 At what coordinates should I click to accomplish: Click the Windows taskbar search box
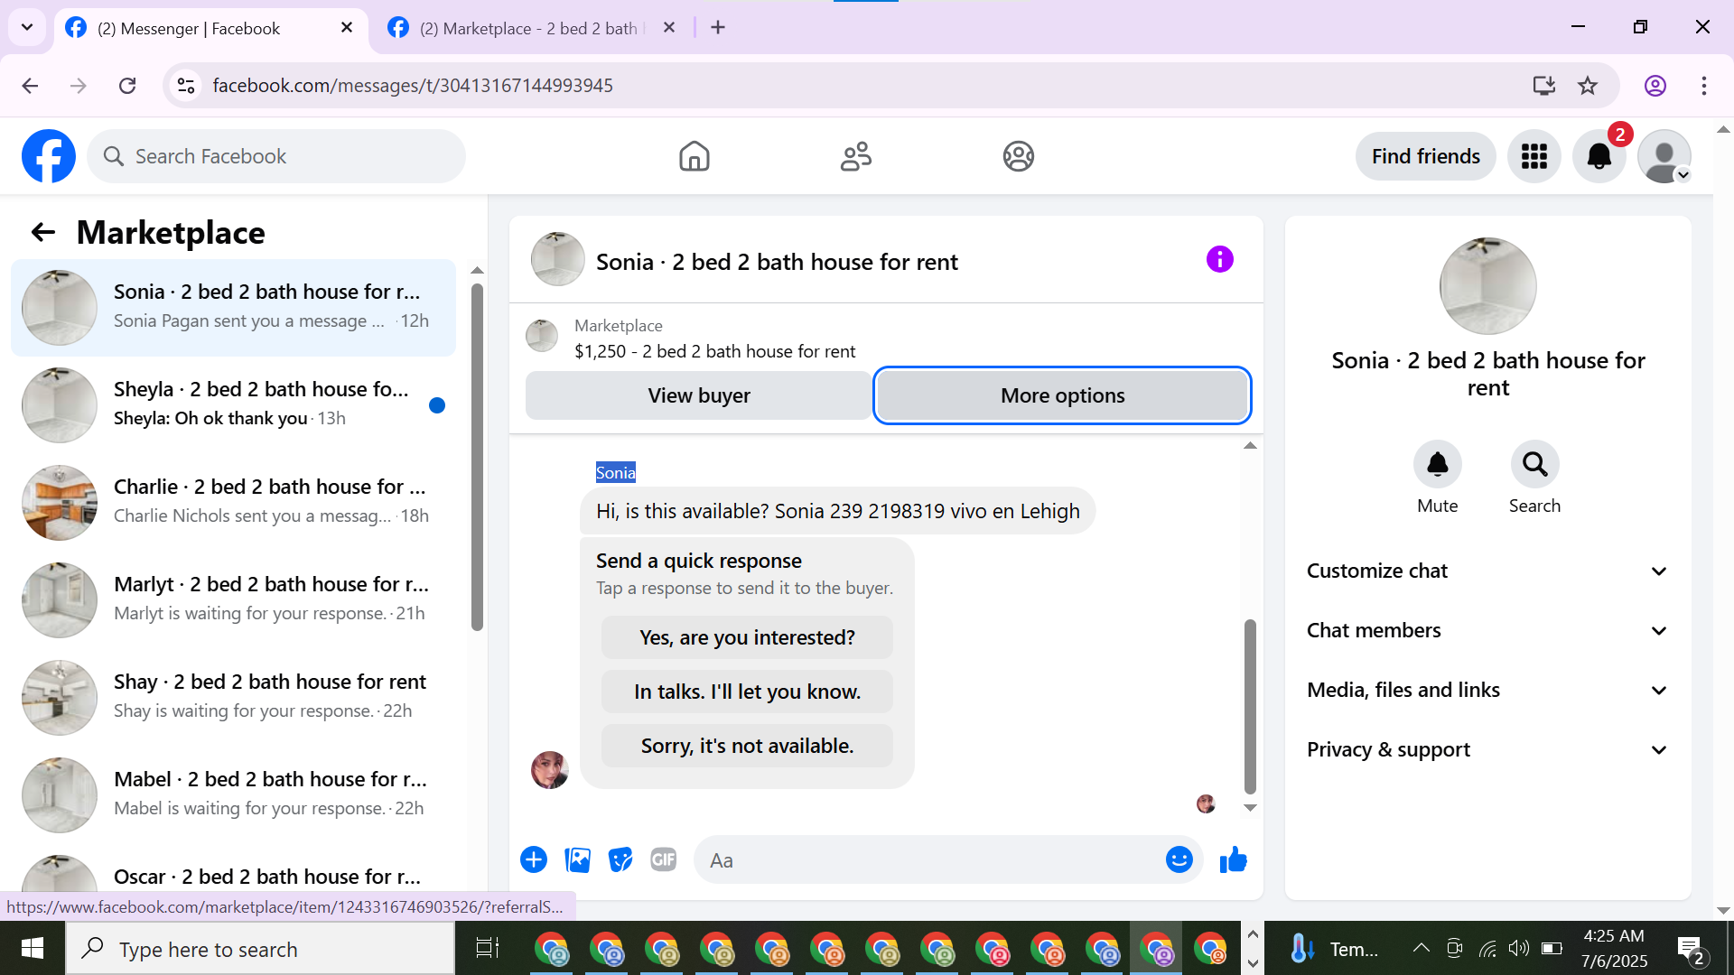[x=260, y=949]
